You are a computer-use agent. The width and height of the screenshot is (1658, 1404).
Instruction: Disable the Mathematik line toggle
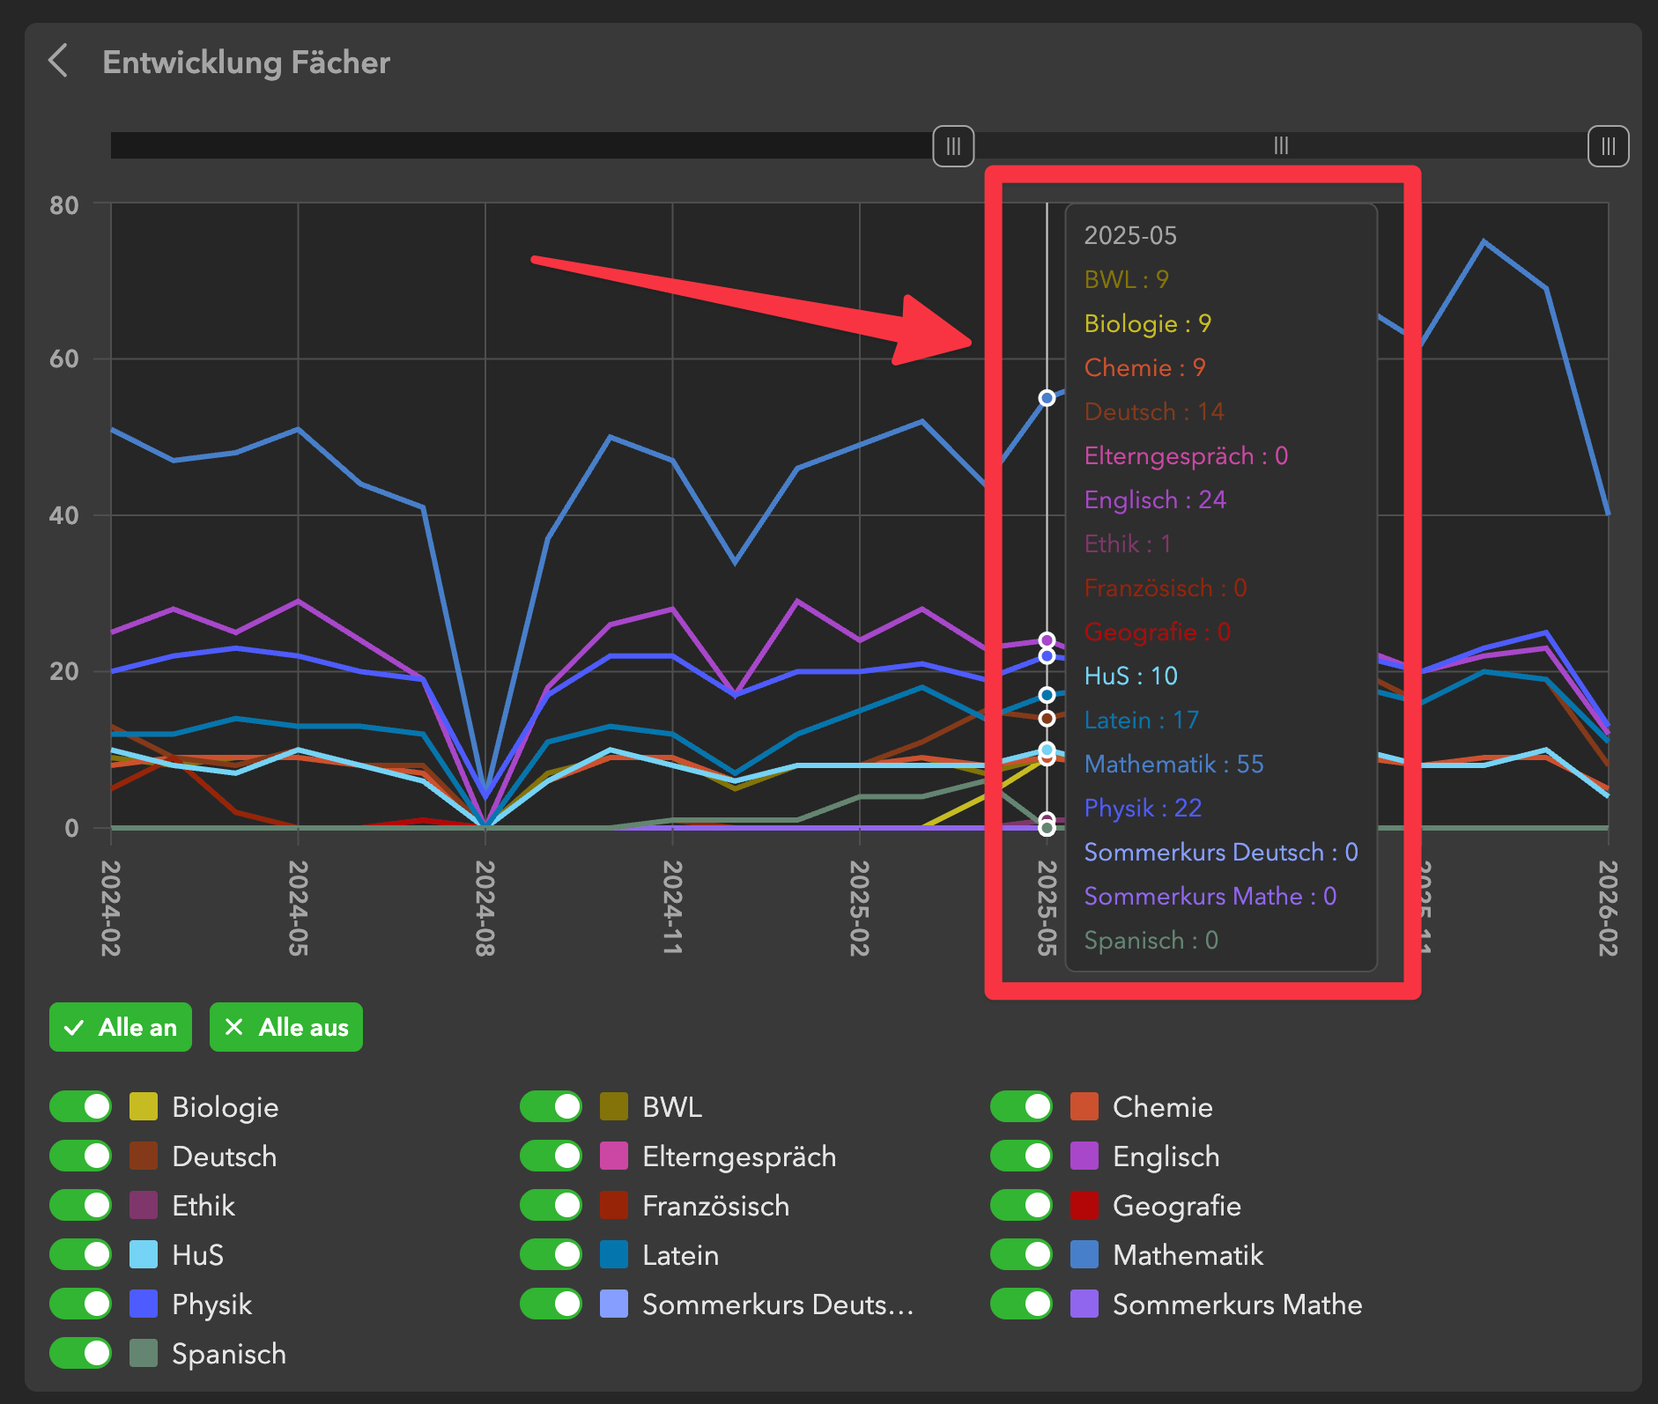tap(1021, 1254)
